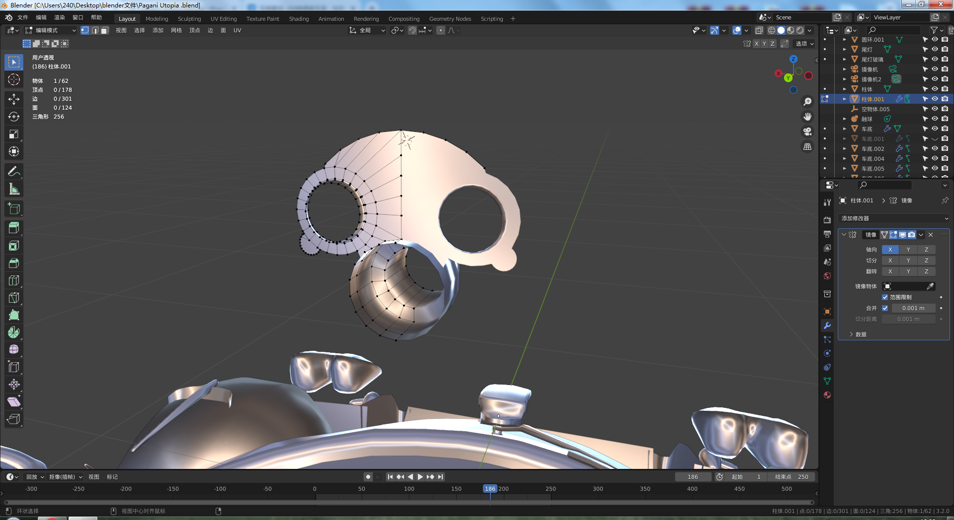
Task: Open the Modifiers wrench tab in Properties
Action: point(827,325)
